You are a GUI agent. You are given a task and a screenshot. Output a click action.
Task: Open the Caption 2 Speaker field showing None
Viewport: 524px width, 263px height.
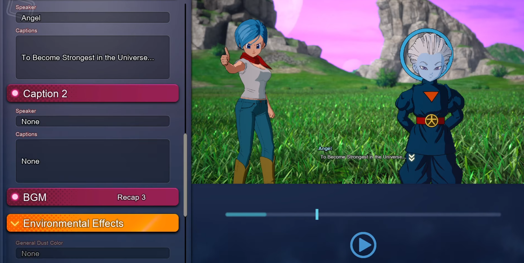coord(93,121)
